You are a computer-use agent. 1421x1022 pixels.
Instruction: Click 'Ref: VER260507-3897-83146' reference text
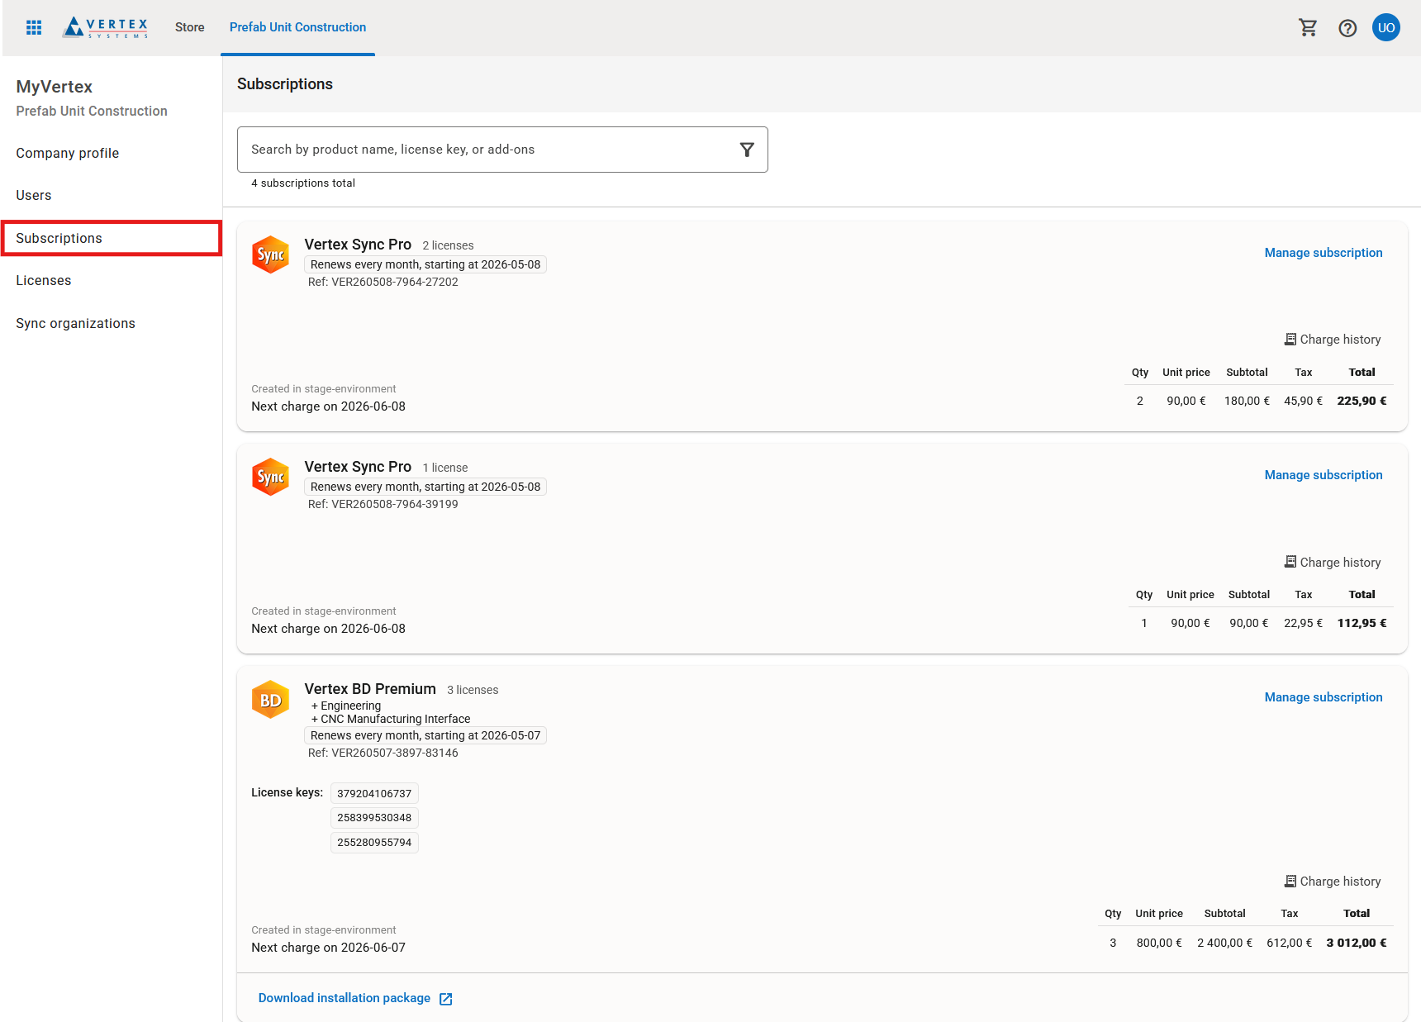pos(383,753)
